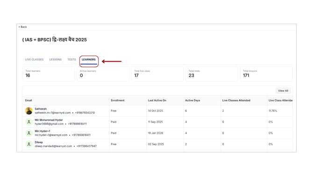Click Paid enrollment in Mir Mohammed Hyder's row
Screen dimensions: 313x176
pyautogui.click(x=114, y=122)
